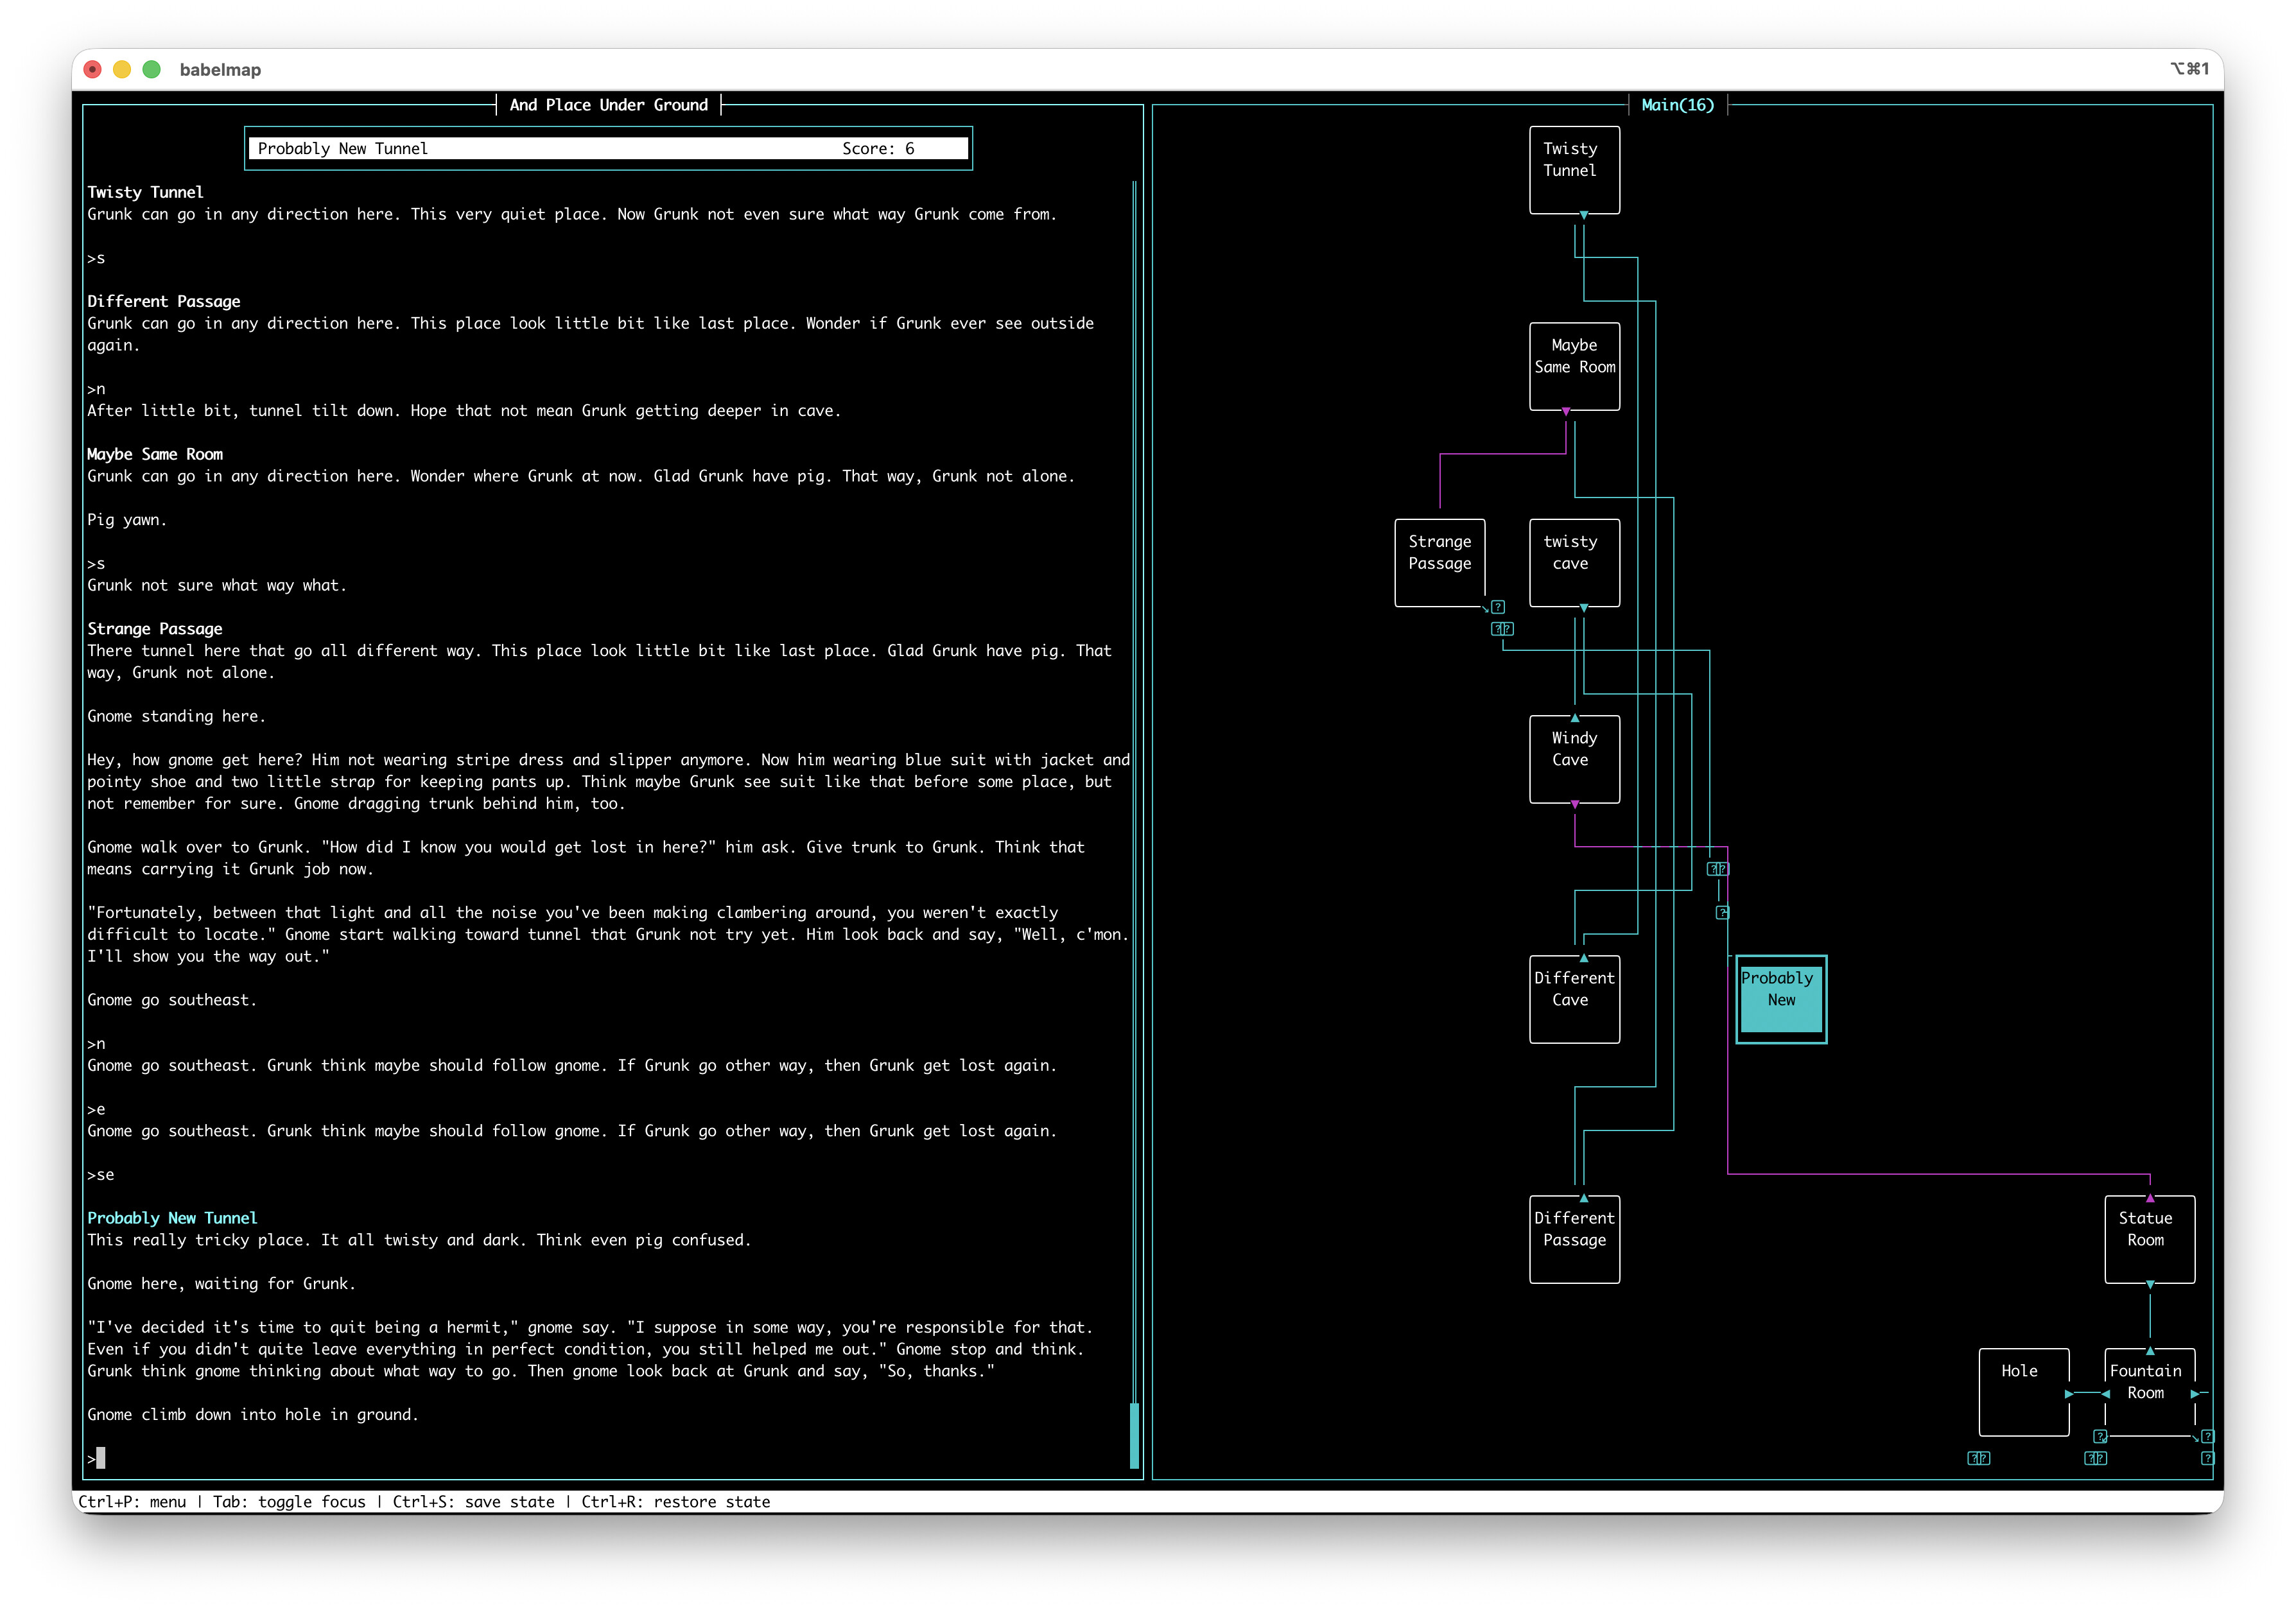Click the single '?' marker directly above Probably New
Viewport: 2296px width, 1610px height.
click(x=1722, y=913)
